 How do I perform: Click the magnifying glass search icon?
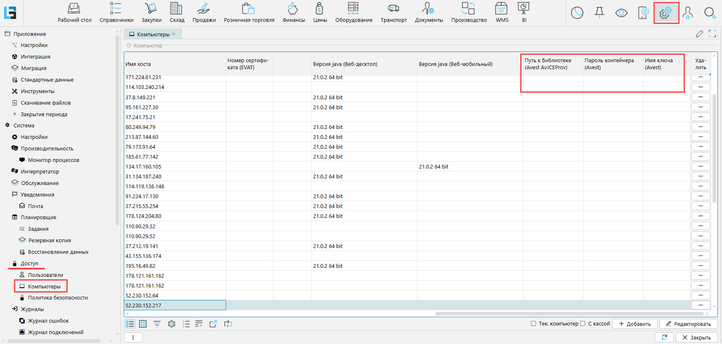[x=710, y=13]
